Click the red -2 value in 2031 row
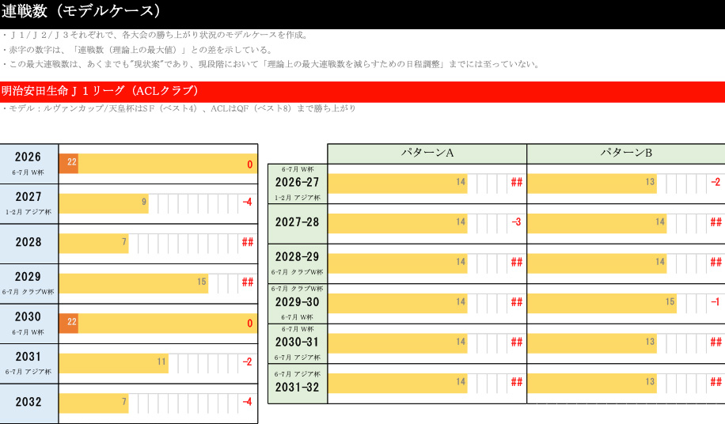Viewport: 725px width, 424px height. coord(247,363)
